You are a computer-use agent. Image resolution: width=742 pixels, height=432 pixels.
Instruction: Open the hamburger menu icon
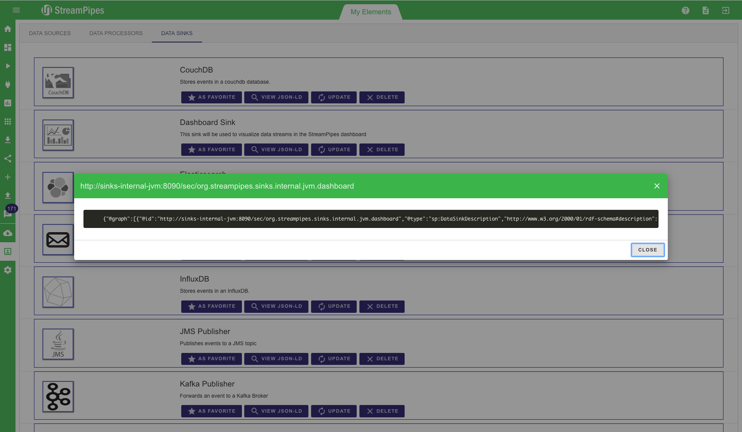16,10
